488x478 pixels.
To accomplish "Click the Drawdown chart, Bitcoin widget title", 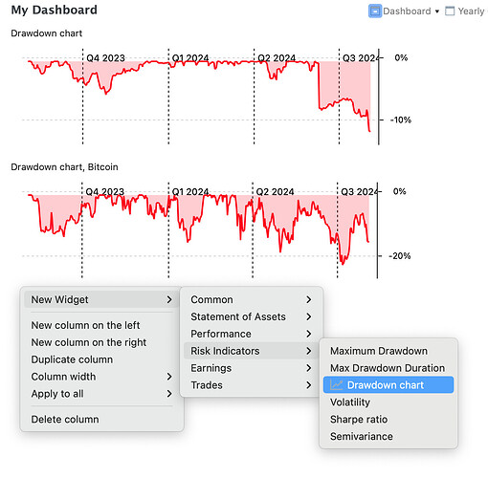I will click(64, 167).
